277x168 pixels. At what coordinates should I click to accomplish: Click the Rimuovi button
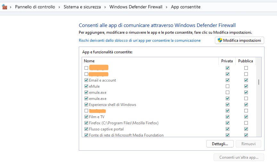(x=248, y=144)
